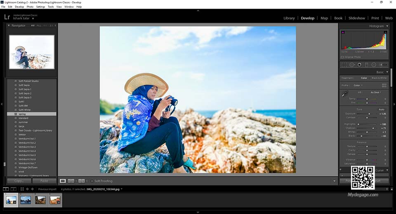Screen dimensions: 396x214
Task: Open identity plate dropdown arrow
Action: (33, 19)
